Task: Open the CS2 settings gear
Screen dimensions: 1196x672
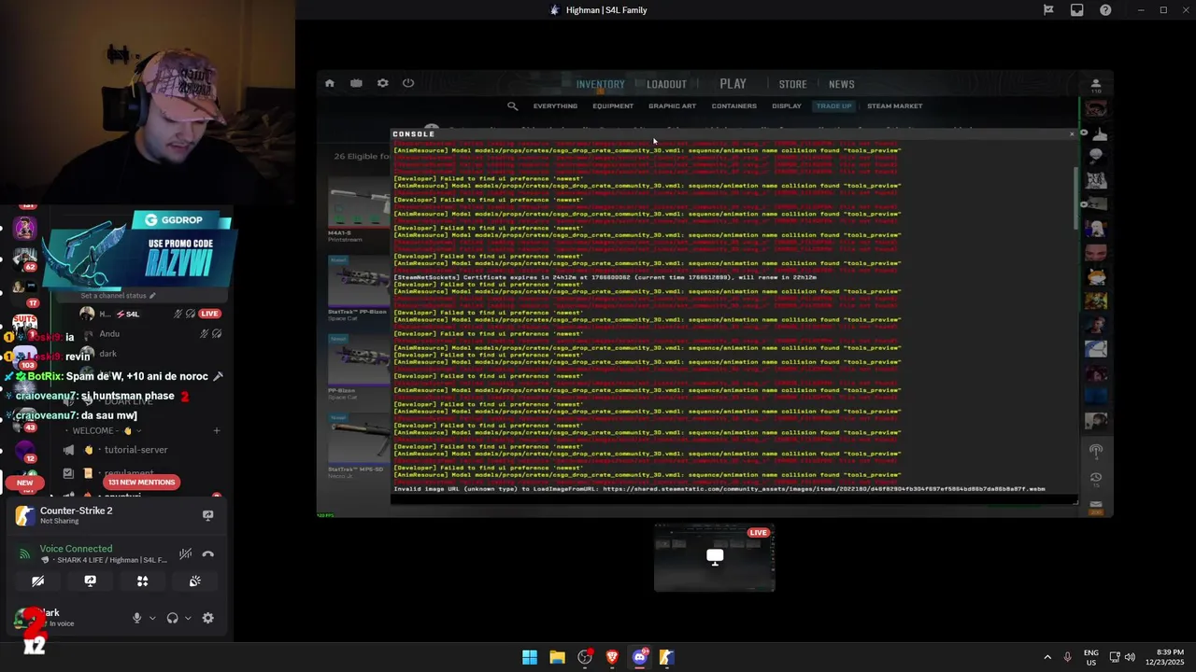Action: click(x=382, y=83)
